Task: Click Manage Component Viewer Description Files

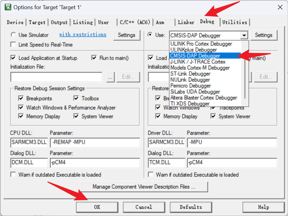Action: (144, 187)
